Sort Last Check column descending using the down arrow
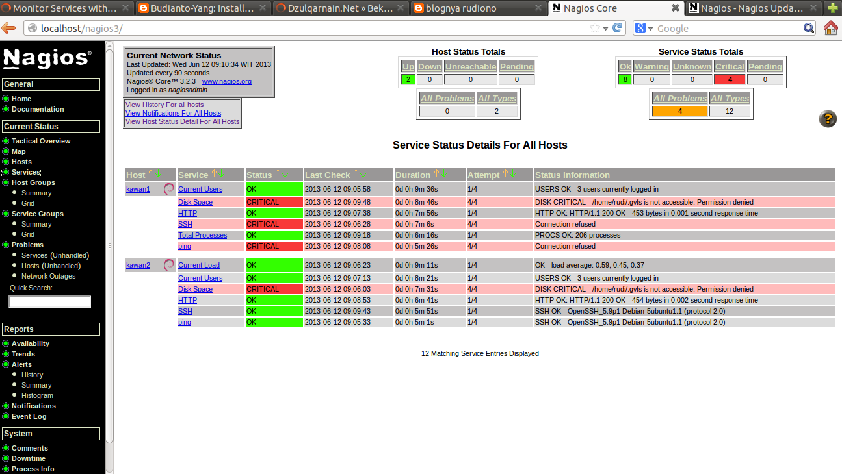The height and width of the screenshot is (474, 842). point(363,174)
